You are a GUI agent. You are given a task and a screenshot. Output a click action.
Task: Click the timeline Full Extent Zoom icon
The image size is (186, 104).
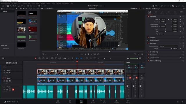click(87, 58)
